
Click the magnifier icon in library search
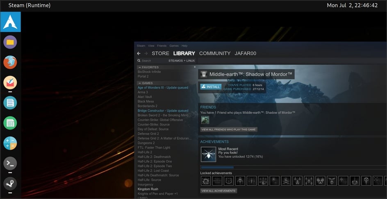point(139,61)
